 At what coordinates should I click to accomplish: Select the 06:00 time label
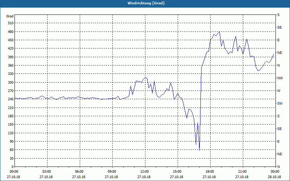(80, 172)
